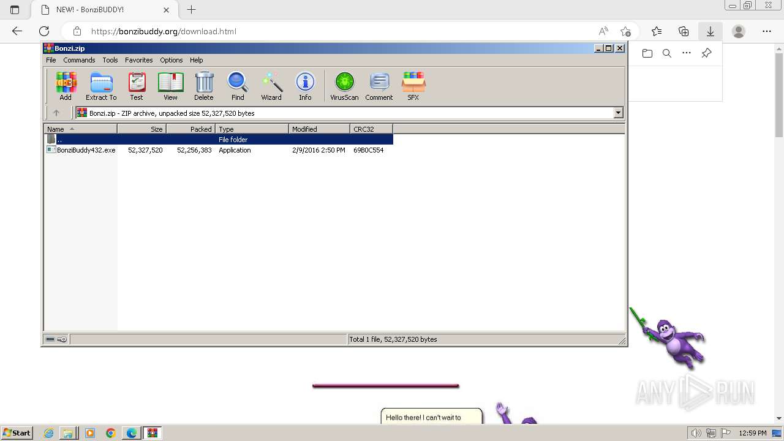Open more options in downloads panel

click(687, 53)
